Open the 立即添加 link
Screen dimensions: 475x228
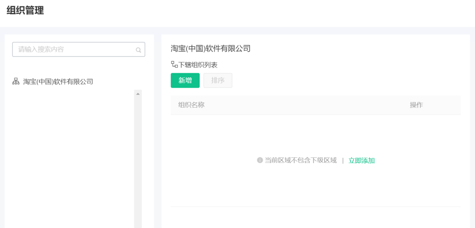point(361,160)
